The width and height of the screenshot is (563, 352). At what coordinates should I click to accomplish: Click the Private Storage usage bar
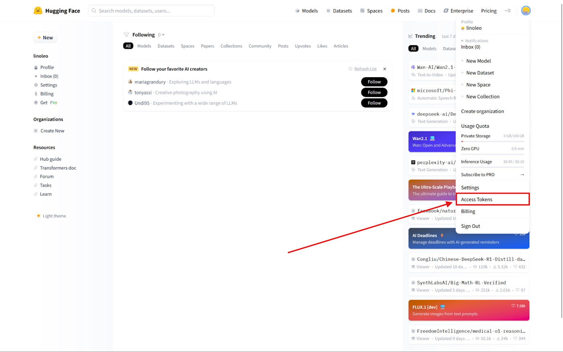493,142
